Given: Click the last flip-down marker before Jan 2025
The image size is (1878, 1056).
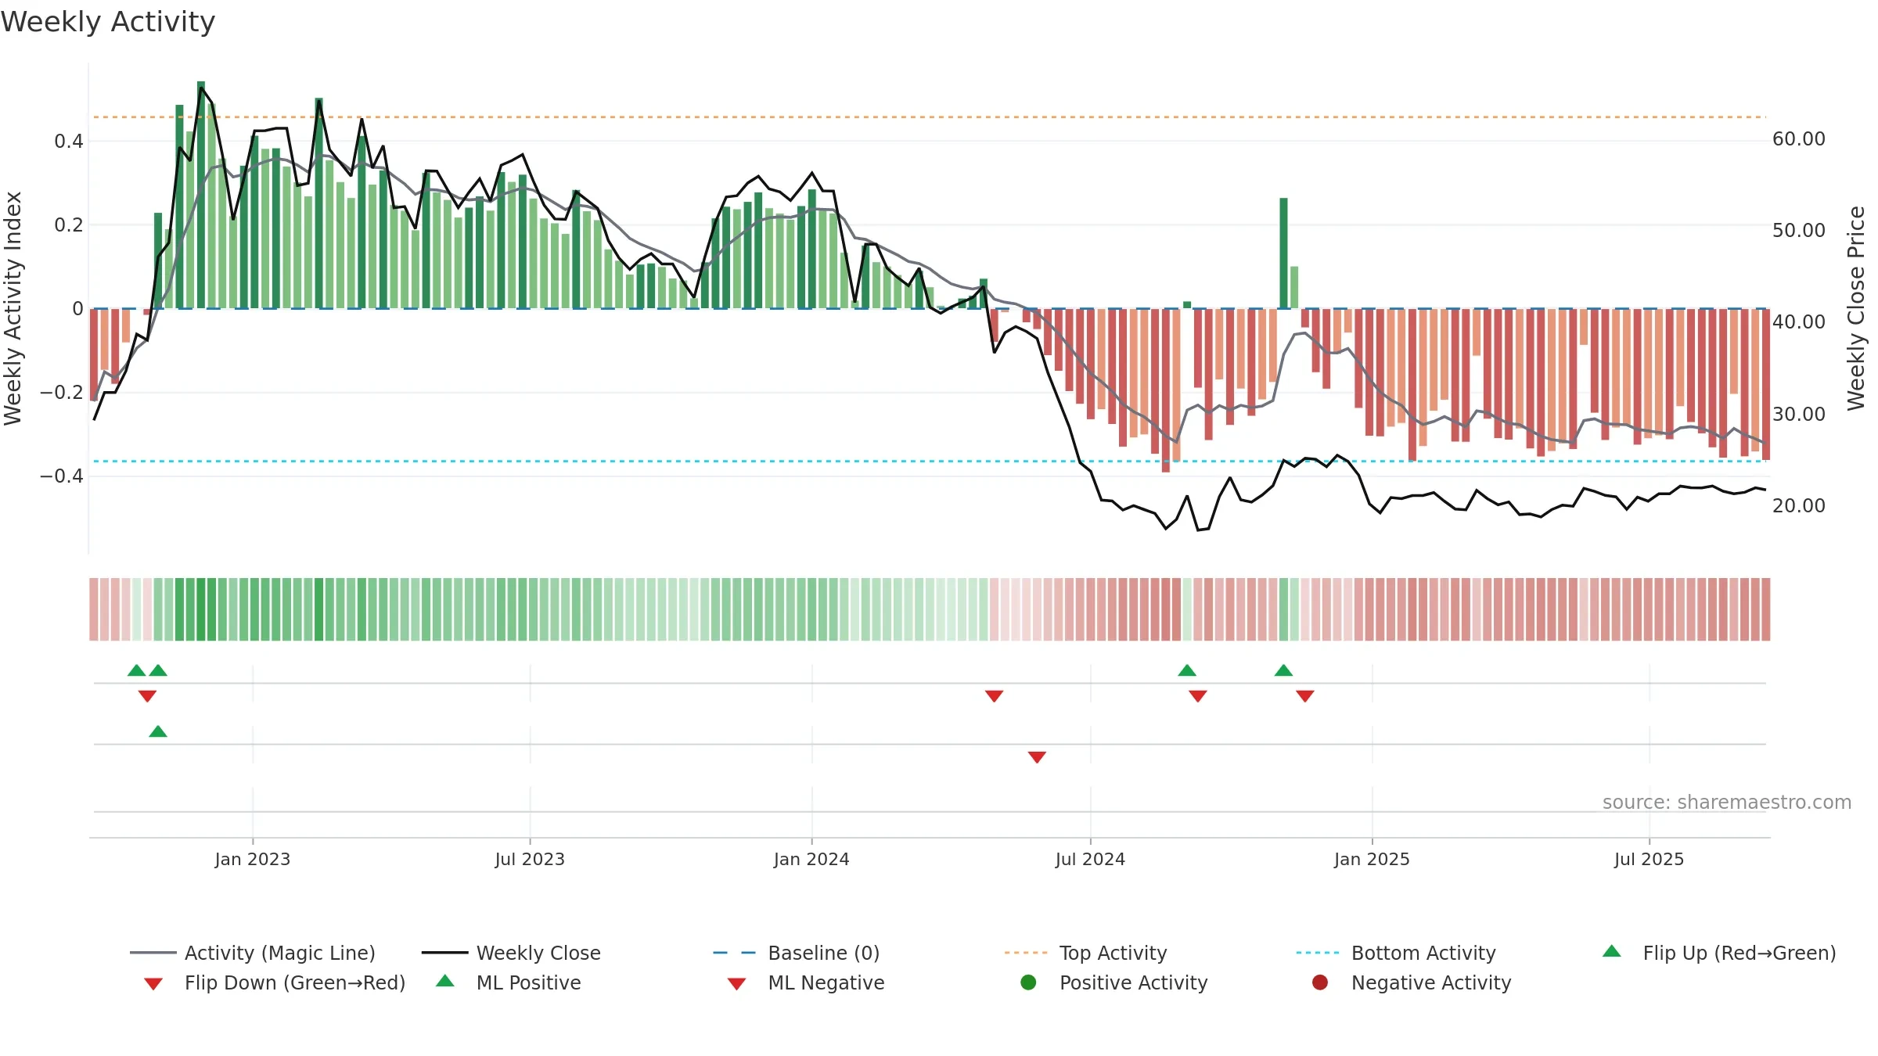Looking at the screenshot, I should 1305,696.
